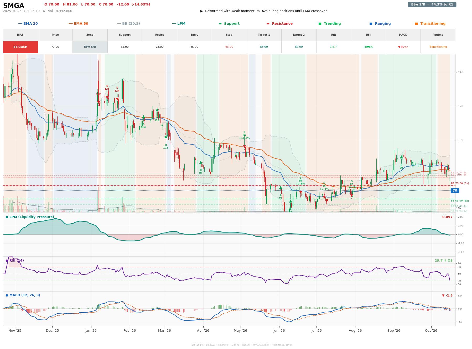The width and height of the screenshot is (472, 349).
Task: Click the Resist value 73.00
Action: tap(159, 47)
